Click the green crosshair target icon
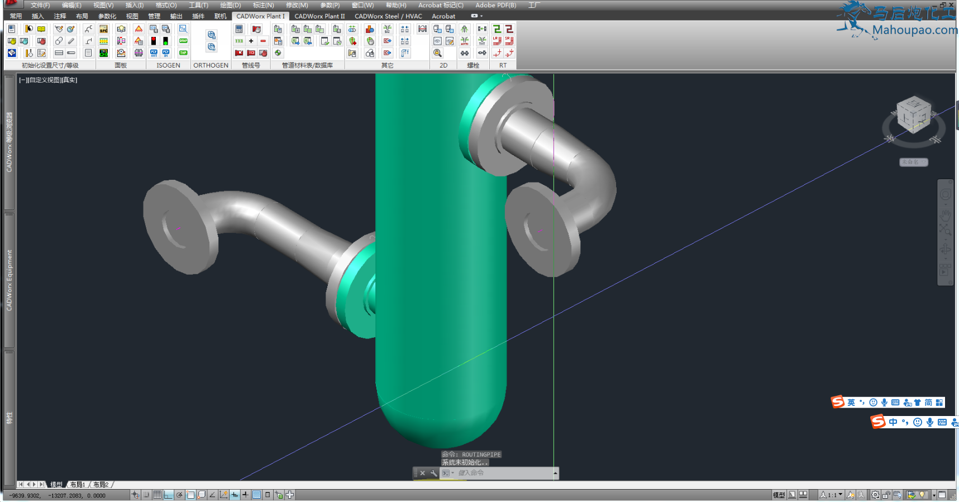This screenshot has height=502, width=959. coord(278,53)
